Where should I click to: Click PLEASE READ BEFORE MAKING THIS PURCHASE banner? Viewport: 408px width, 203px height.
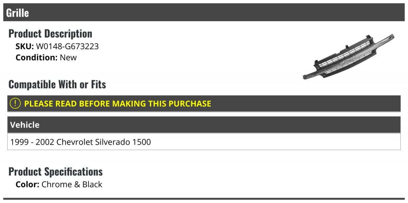pyautogui.click(x=204, y=104)
